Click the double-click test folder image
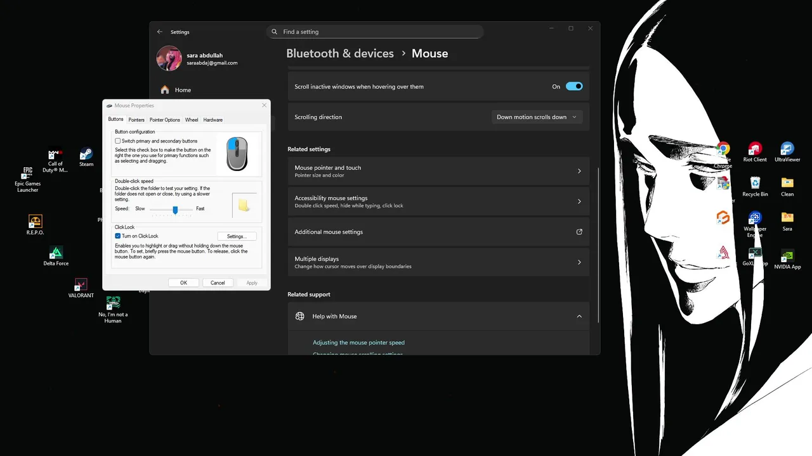 (244, 205)
